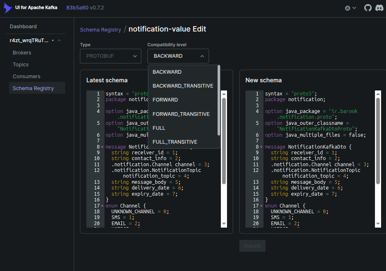Click the compatibility options list scrollbar
Screen dimensions: 386x271
click(x=219, y=100)
